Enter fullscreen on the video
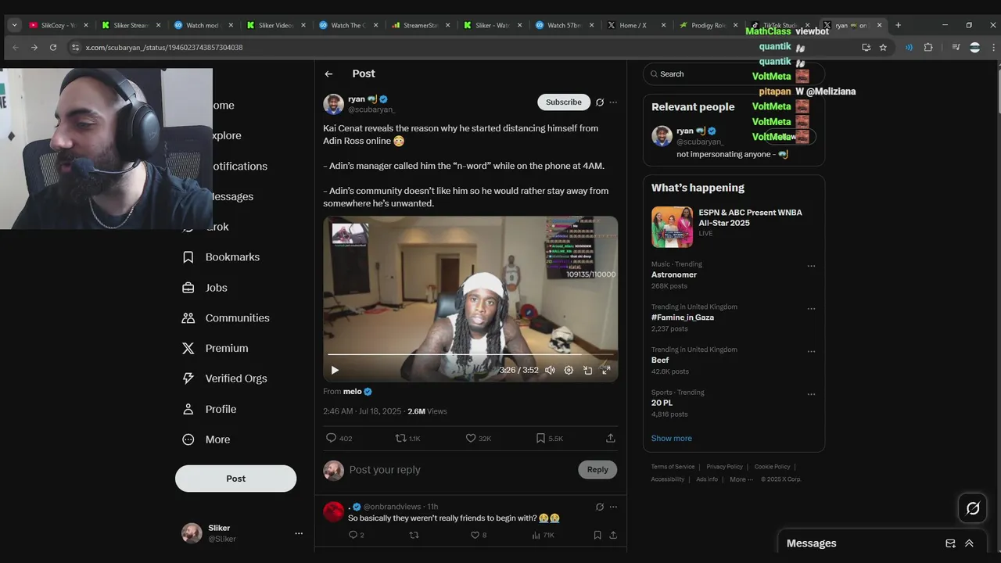 [606, 370]
